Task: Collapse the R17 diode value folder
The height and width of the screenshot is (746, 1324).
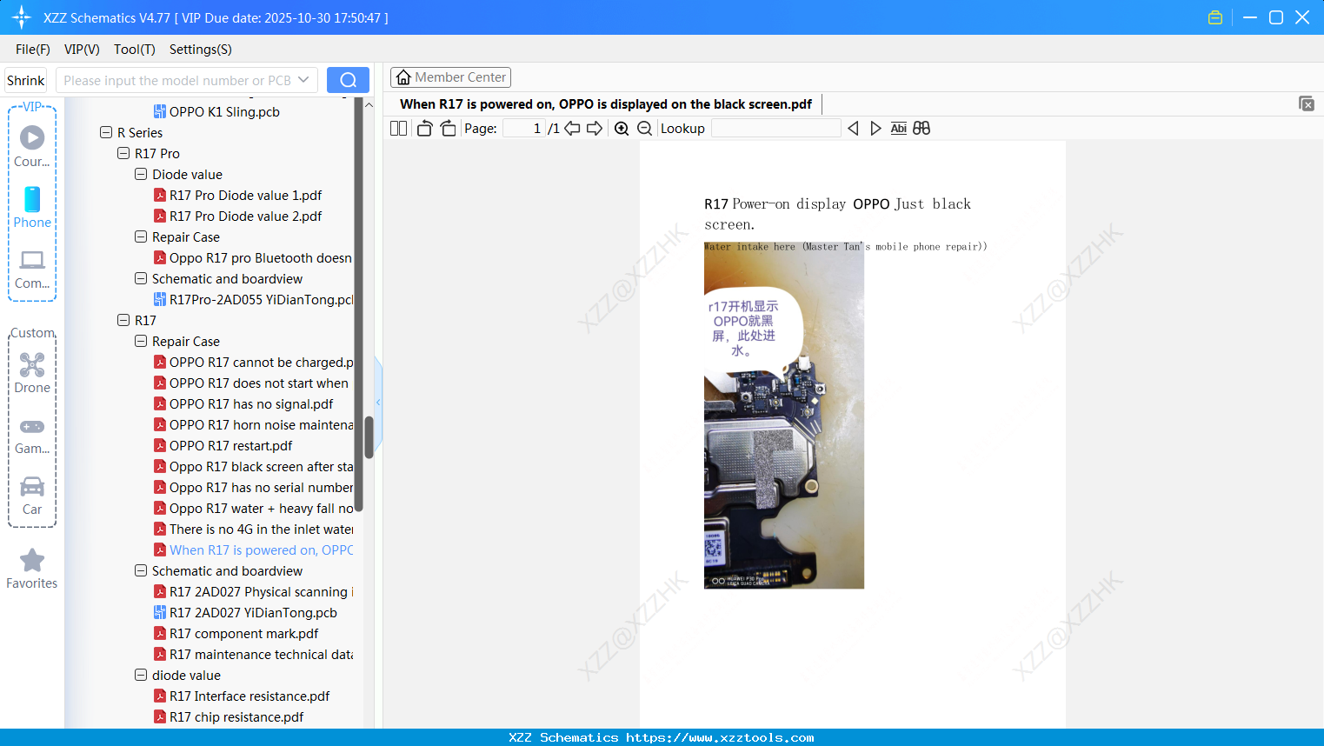Action: (x=141, y=675)
